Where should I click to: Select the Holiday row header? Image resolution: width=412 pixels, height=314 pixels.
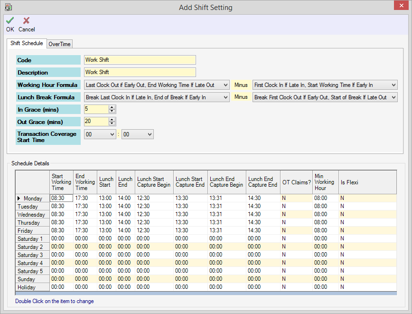click(x=32, y=287)
